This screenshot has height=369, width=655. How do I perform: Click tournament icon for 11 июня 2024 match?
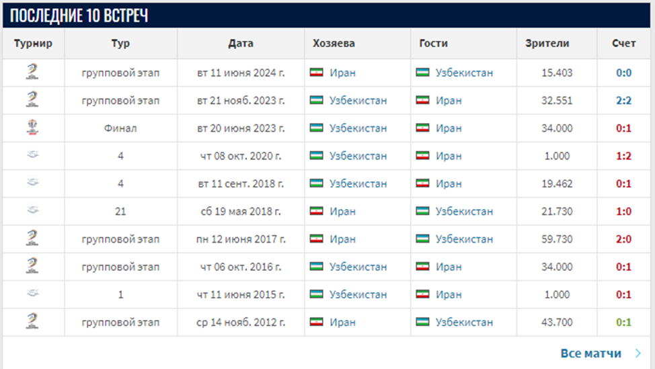32,72
